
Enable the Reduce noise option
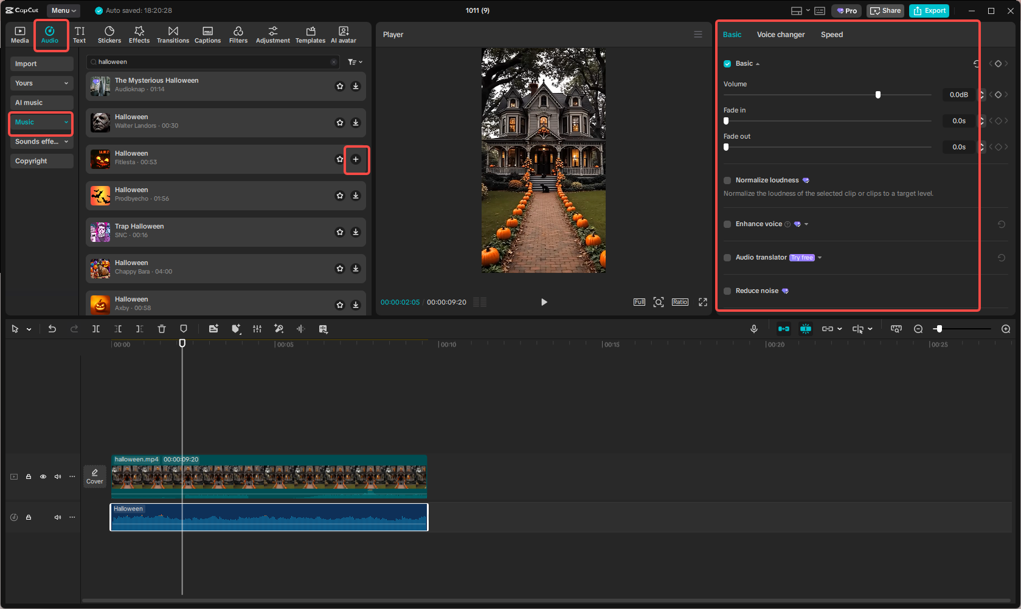[727, 291]
